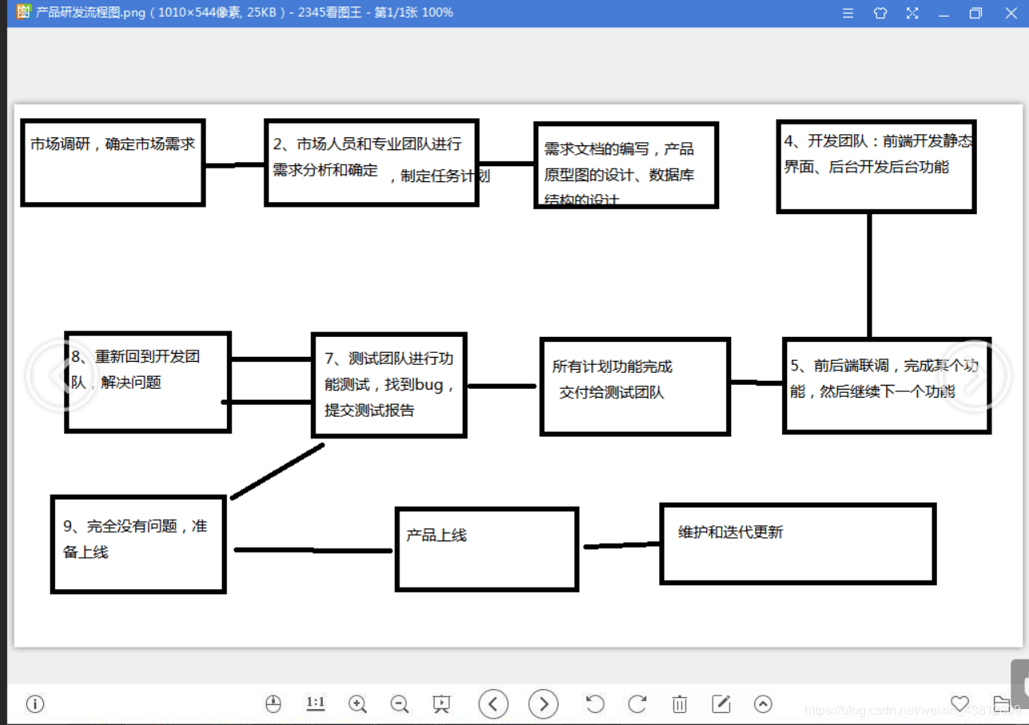This screenshot has width=1029, height=725.
Task: Click the file name 产品研发流程图.png in title
Action: [x=89, y=13]
